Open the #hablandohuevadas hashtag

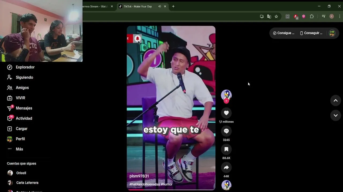point(145,185)
